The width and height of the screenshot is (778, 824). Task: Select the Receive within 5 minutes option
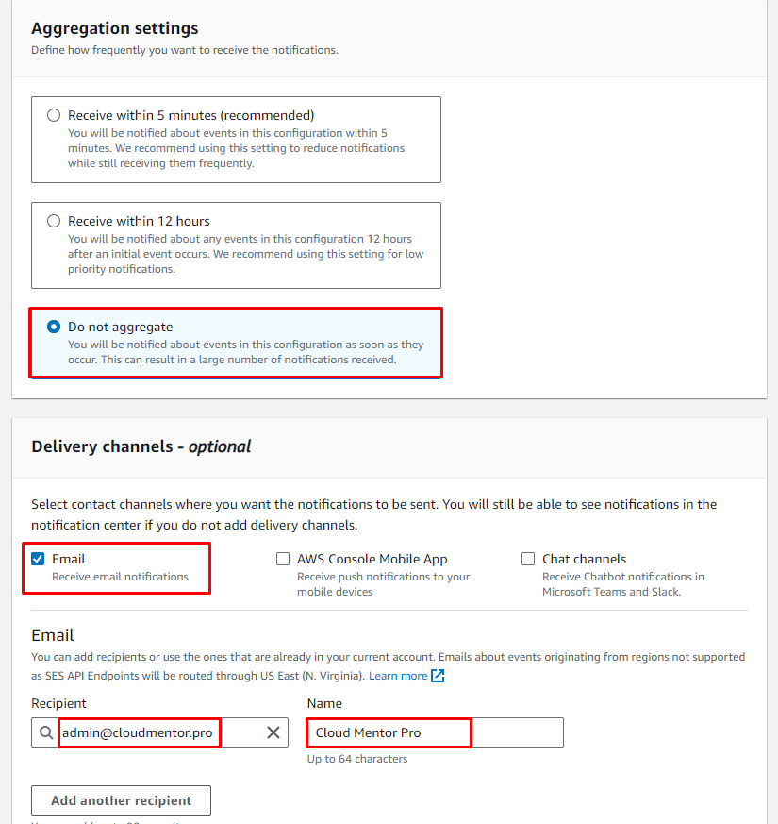coord(54,116)
